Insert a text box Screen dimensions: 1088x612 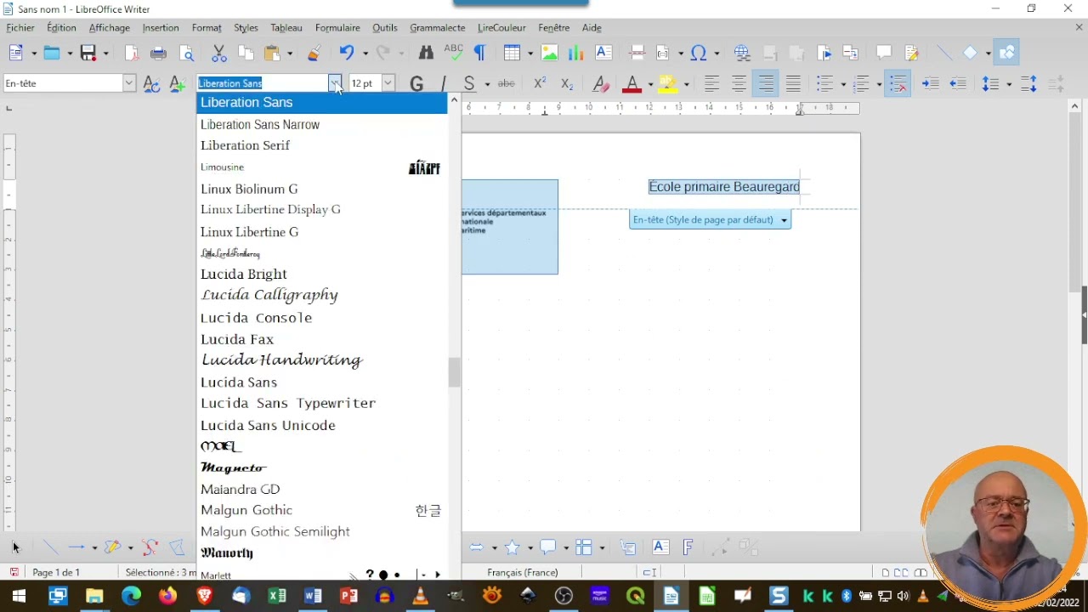coord(603,53)
